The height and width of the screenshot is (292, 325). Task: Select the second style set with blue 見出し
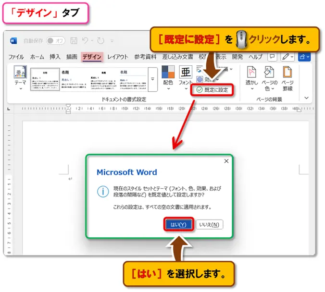point(75,79)
